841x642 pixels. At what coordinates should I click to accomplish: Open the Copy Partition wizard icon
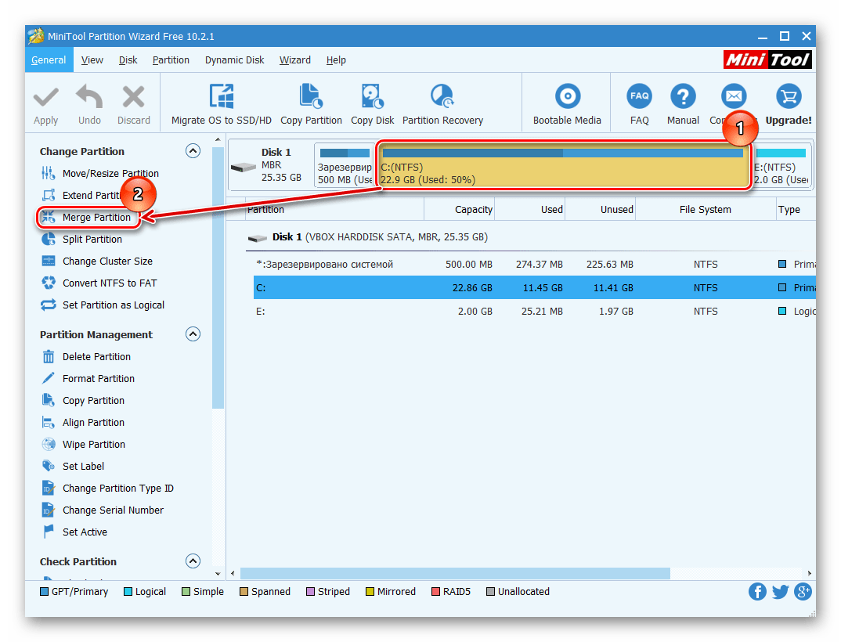coord(311,96)
